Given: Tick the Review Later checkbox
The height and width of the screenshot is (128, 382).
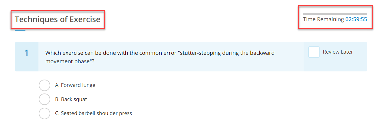Looking at the screenshot, I should click(x=314, y=52).
